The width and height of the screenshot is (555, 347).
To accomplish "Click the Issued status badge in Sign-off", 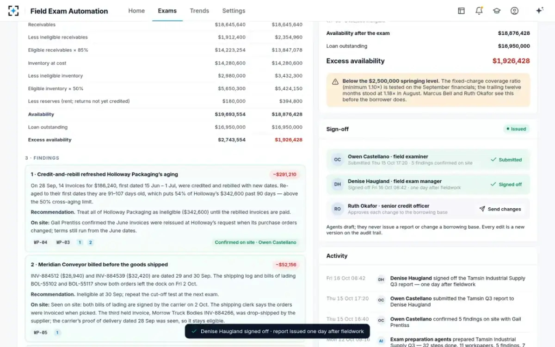I will (516, 129).
